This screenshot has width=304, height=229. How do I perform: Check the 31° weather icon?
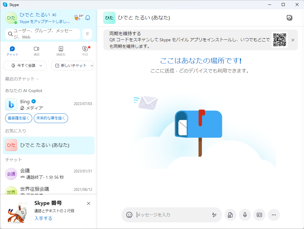pyautogui.click(x=79, y=17)
